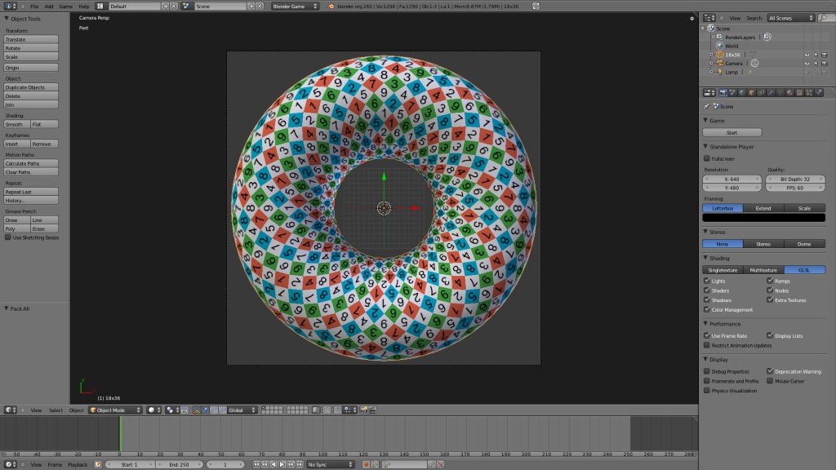Select the Object properties cube icon

coord(751,93)
